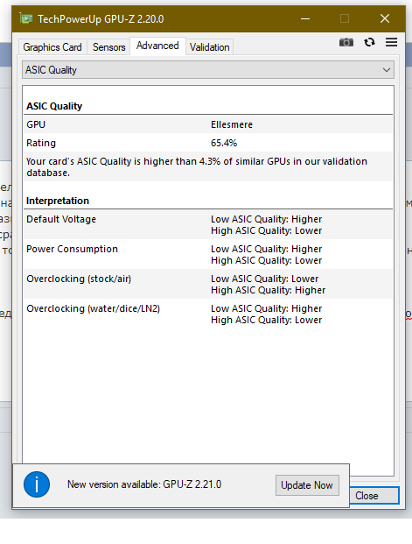Open the Validation tab
Screen dimensions: 412x544
pyautogui.click(x=210, y=47)
